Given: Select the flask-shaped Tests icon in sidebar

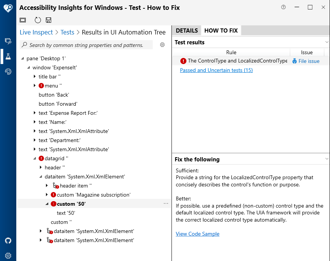Looking at the screenshot, I should pyautogui.click(x=8, y=56).
